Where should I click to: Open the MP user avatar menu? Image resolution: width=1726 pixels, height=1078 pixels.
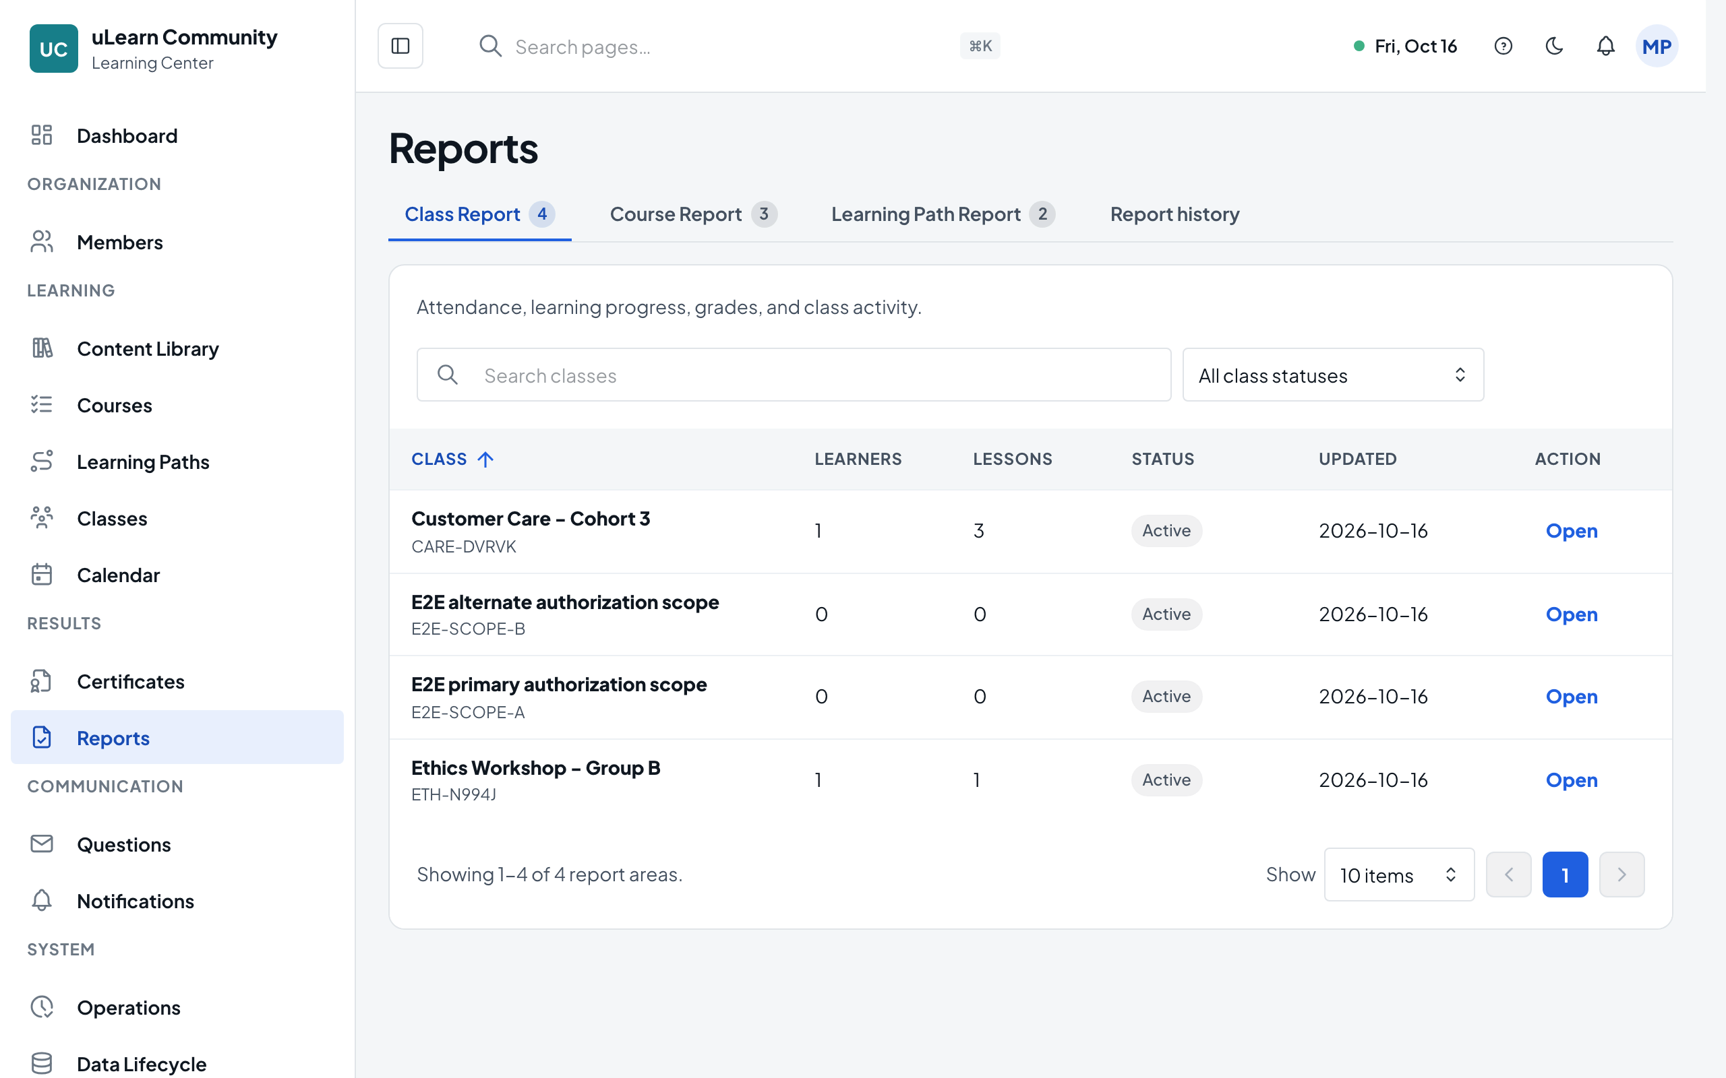tap(1656, 46)
